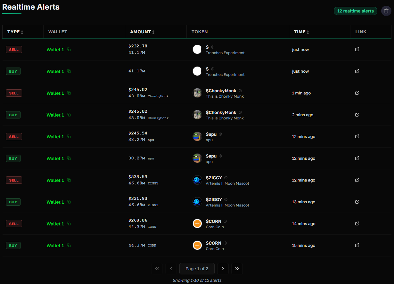Click the '15 mins ago' time cell

pyautogui.click(x=304, y=246)
